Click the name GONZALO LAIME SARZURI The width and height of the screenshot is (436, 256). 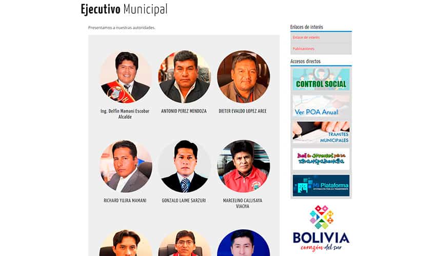(x=184, y=201)
